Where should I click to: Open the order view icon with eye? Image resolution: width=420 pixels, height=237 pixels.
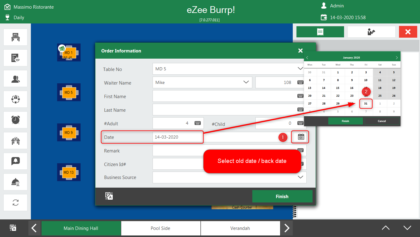click(15, 58)
